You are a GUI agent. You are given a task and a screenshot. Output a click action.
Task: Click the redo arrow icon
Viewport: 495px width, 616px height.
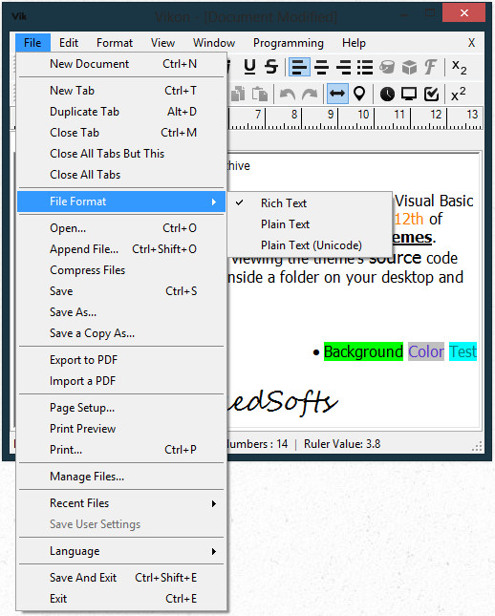(x=310, y=94)
